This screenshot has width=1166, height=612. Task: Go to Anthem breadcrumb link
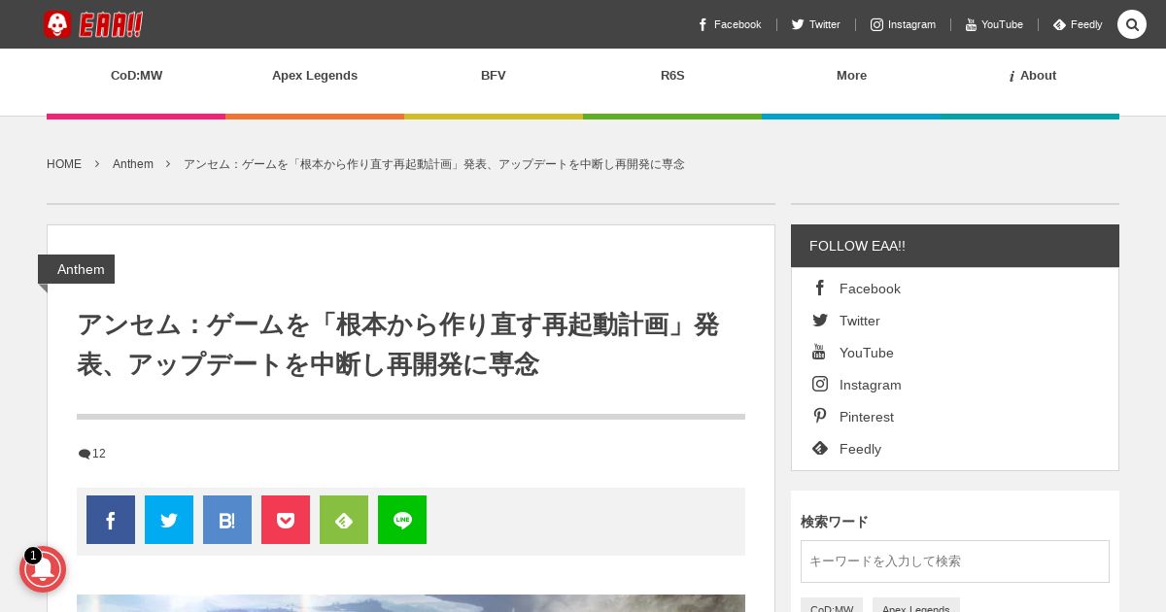tap(133, 164)
